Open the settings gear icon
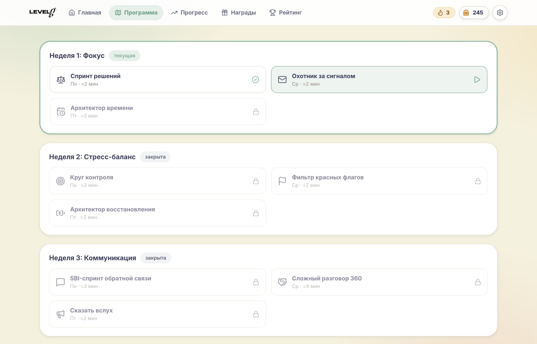This screenshot has width=537, height=344. pos(500,13)
